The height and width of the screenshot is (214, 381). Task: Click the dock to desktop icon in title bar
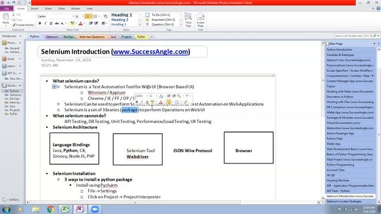tap(19, 2)
